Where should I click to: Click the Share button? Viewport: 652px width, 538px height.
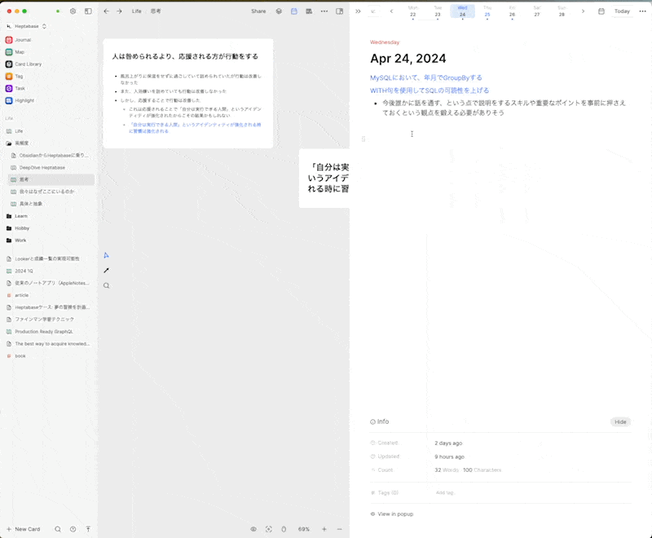(258, 11)
